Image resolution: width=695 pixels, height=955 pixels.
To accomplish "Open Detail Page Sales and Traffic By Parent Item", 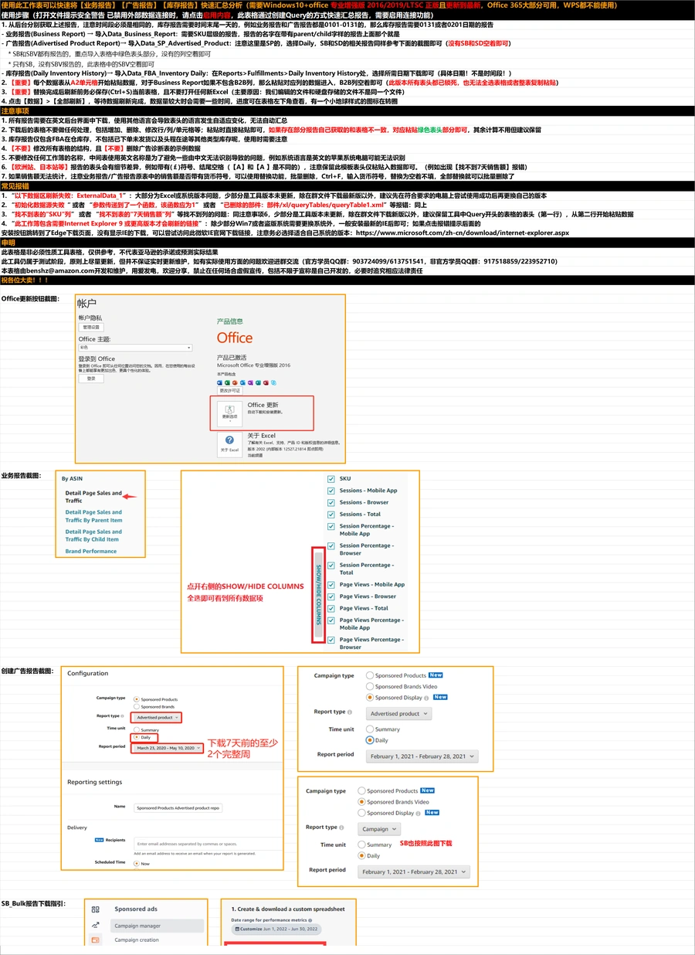I will coord(93,516).
